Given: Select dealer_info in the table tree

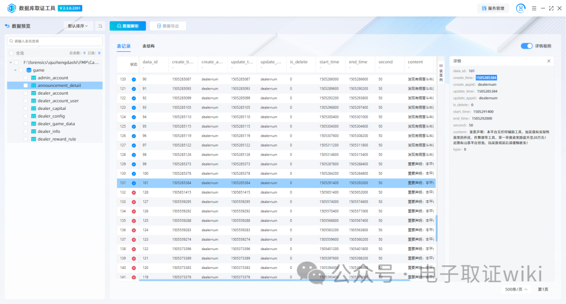Looking at the screenshot, I should click(x=49, y=131).
